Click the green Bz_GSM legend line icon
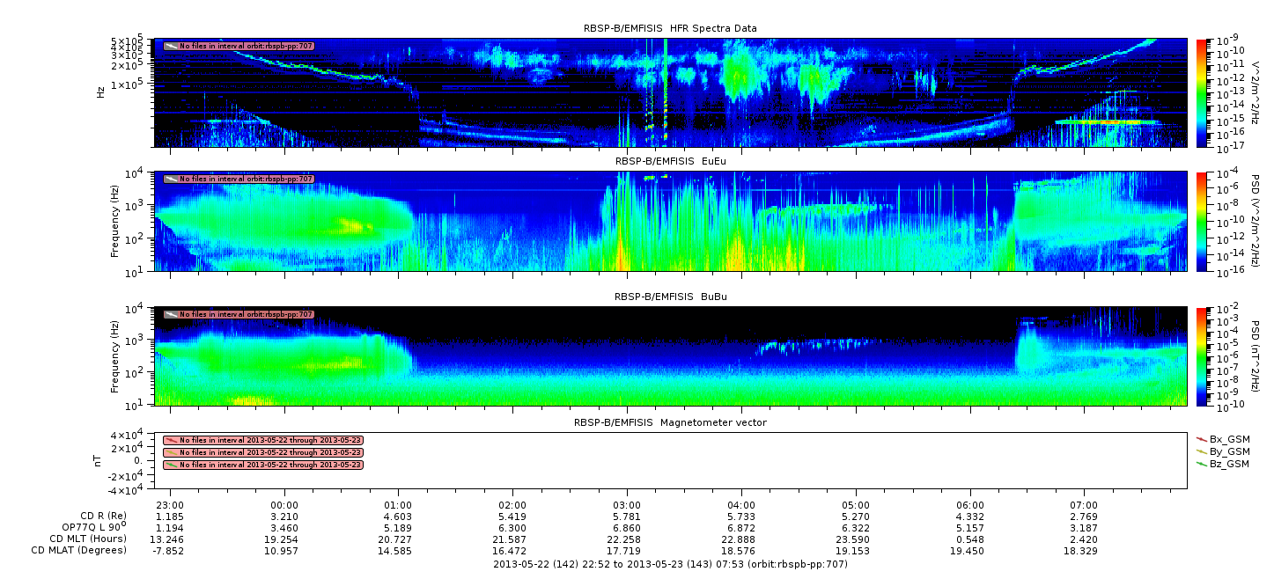 click(x=1201, y=464)
